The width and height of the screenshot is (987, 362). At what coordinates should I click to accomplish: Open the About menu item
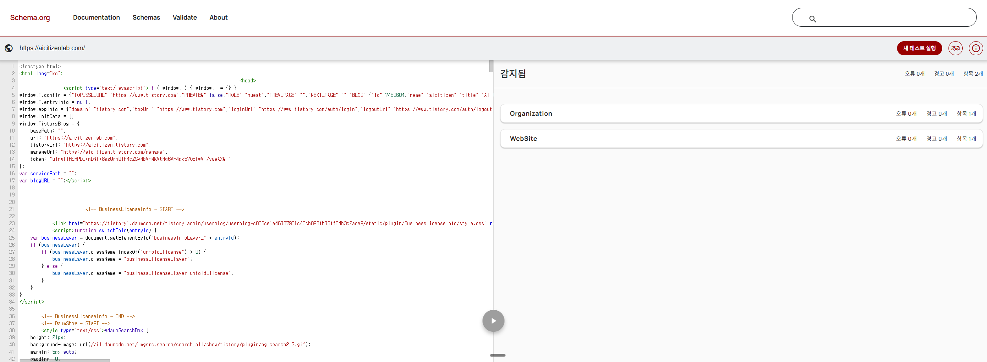pyautogui.click(x=218, y=18)
